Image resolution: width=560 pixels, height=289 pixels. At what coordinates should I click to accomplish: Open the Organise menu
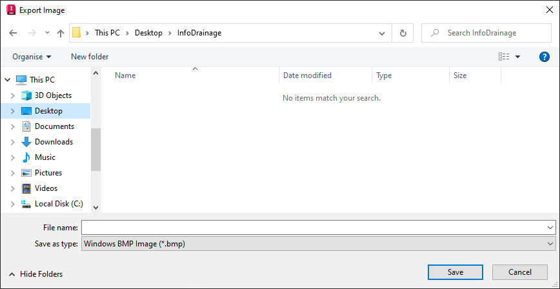click(x=32, y=56)
